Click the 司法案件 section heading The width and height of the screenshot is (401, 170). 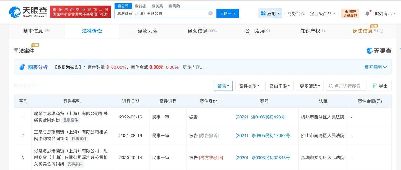[24, 51]
